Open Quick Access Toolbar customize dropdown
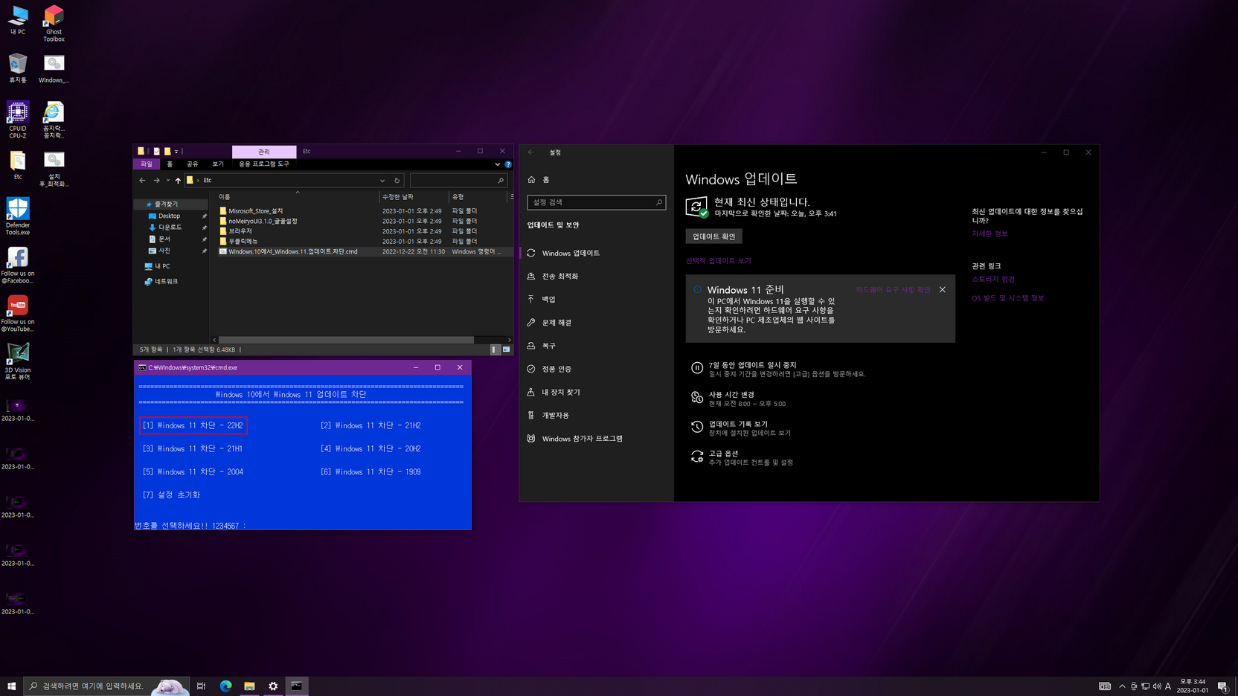 tap(176, 152)
